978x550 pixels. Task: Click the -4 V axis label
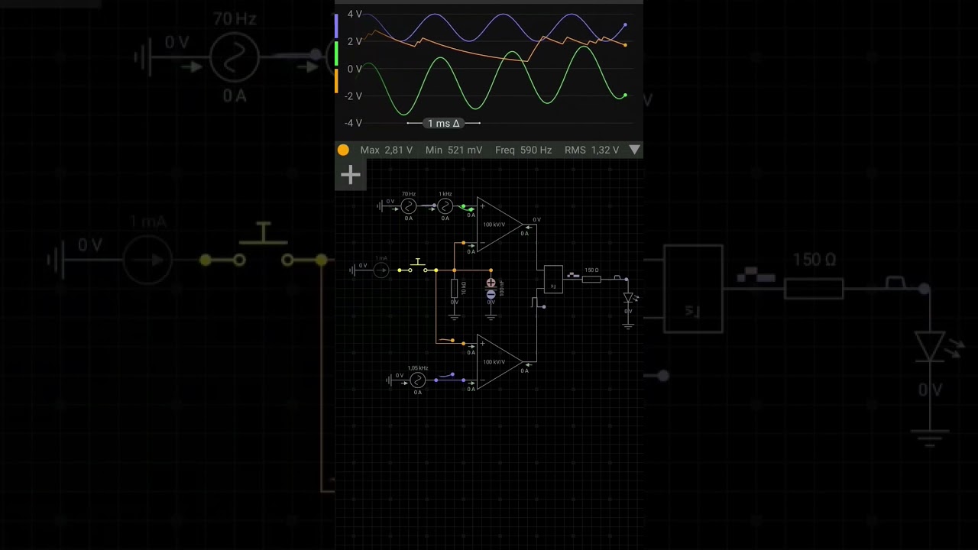point(353,123)
